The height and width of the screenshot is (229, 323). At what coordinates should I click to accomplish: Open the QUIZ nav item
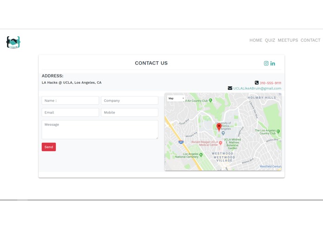point(270,40)
